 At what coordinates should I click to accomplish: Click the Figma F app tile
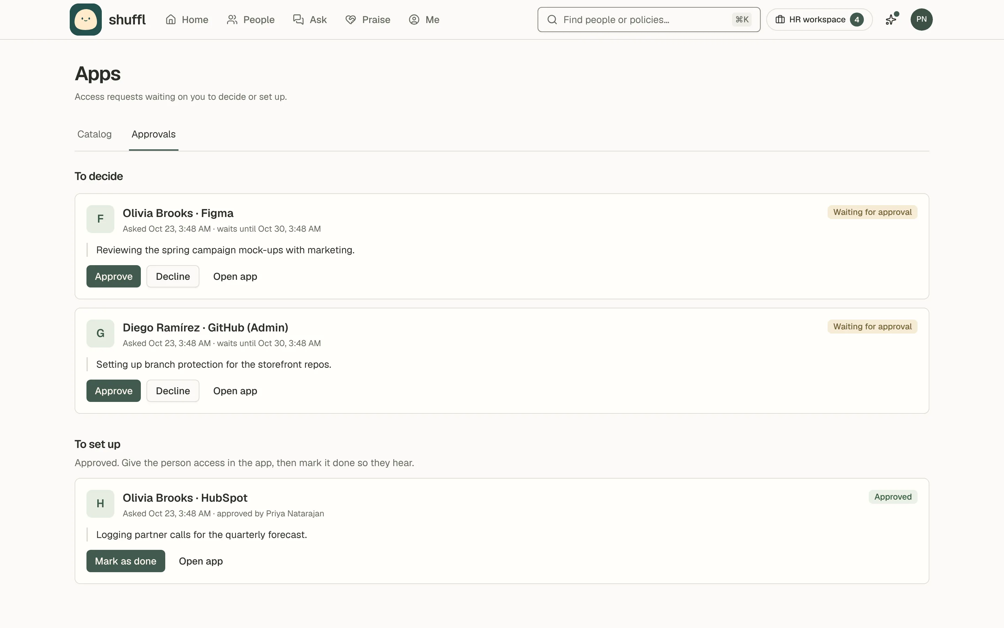(x=100, y=219)
